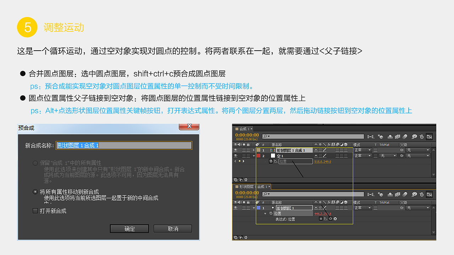Toggle Draft 3D in 形状图层 1 合成 1 timeline
The image size is (454, 255).
point(381,194)
